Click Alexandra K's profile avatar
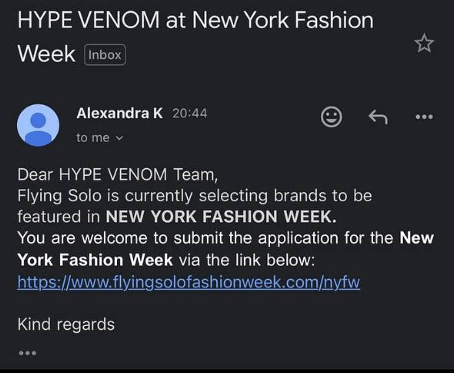The height and width of the screenshot is (373, 454). [x=38, y=125]
